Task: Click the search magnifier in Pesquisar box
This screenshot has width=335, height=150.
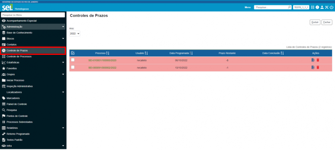Action: tap(289, 7)
